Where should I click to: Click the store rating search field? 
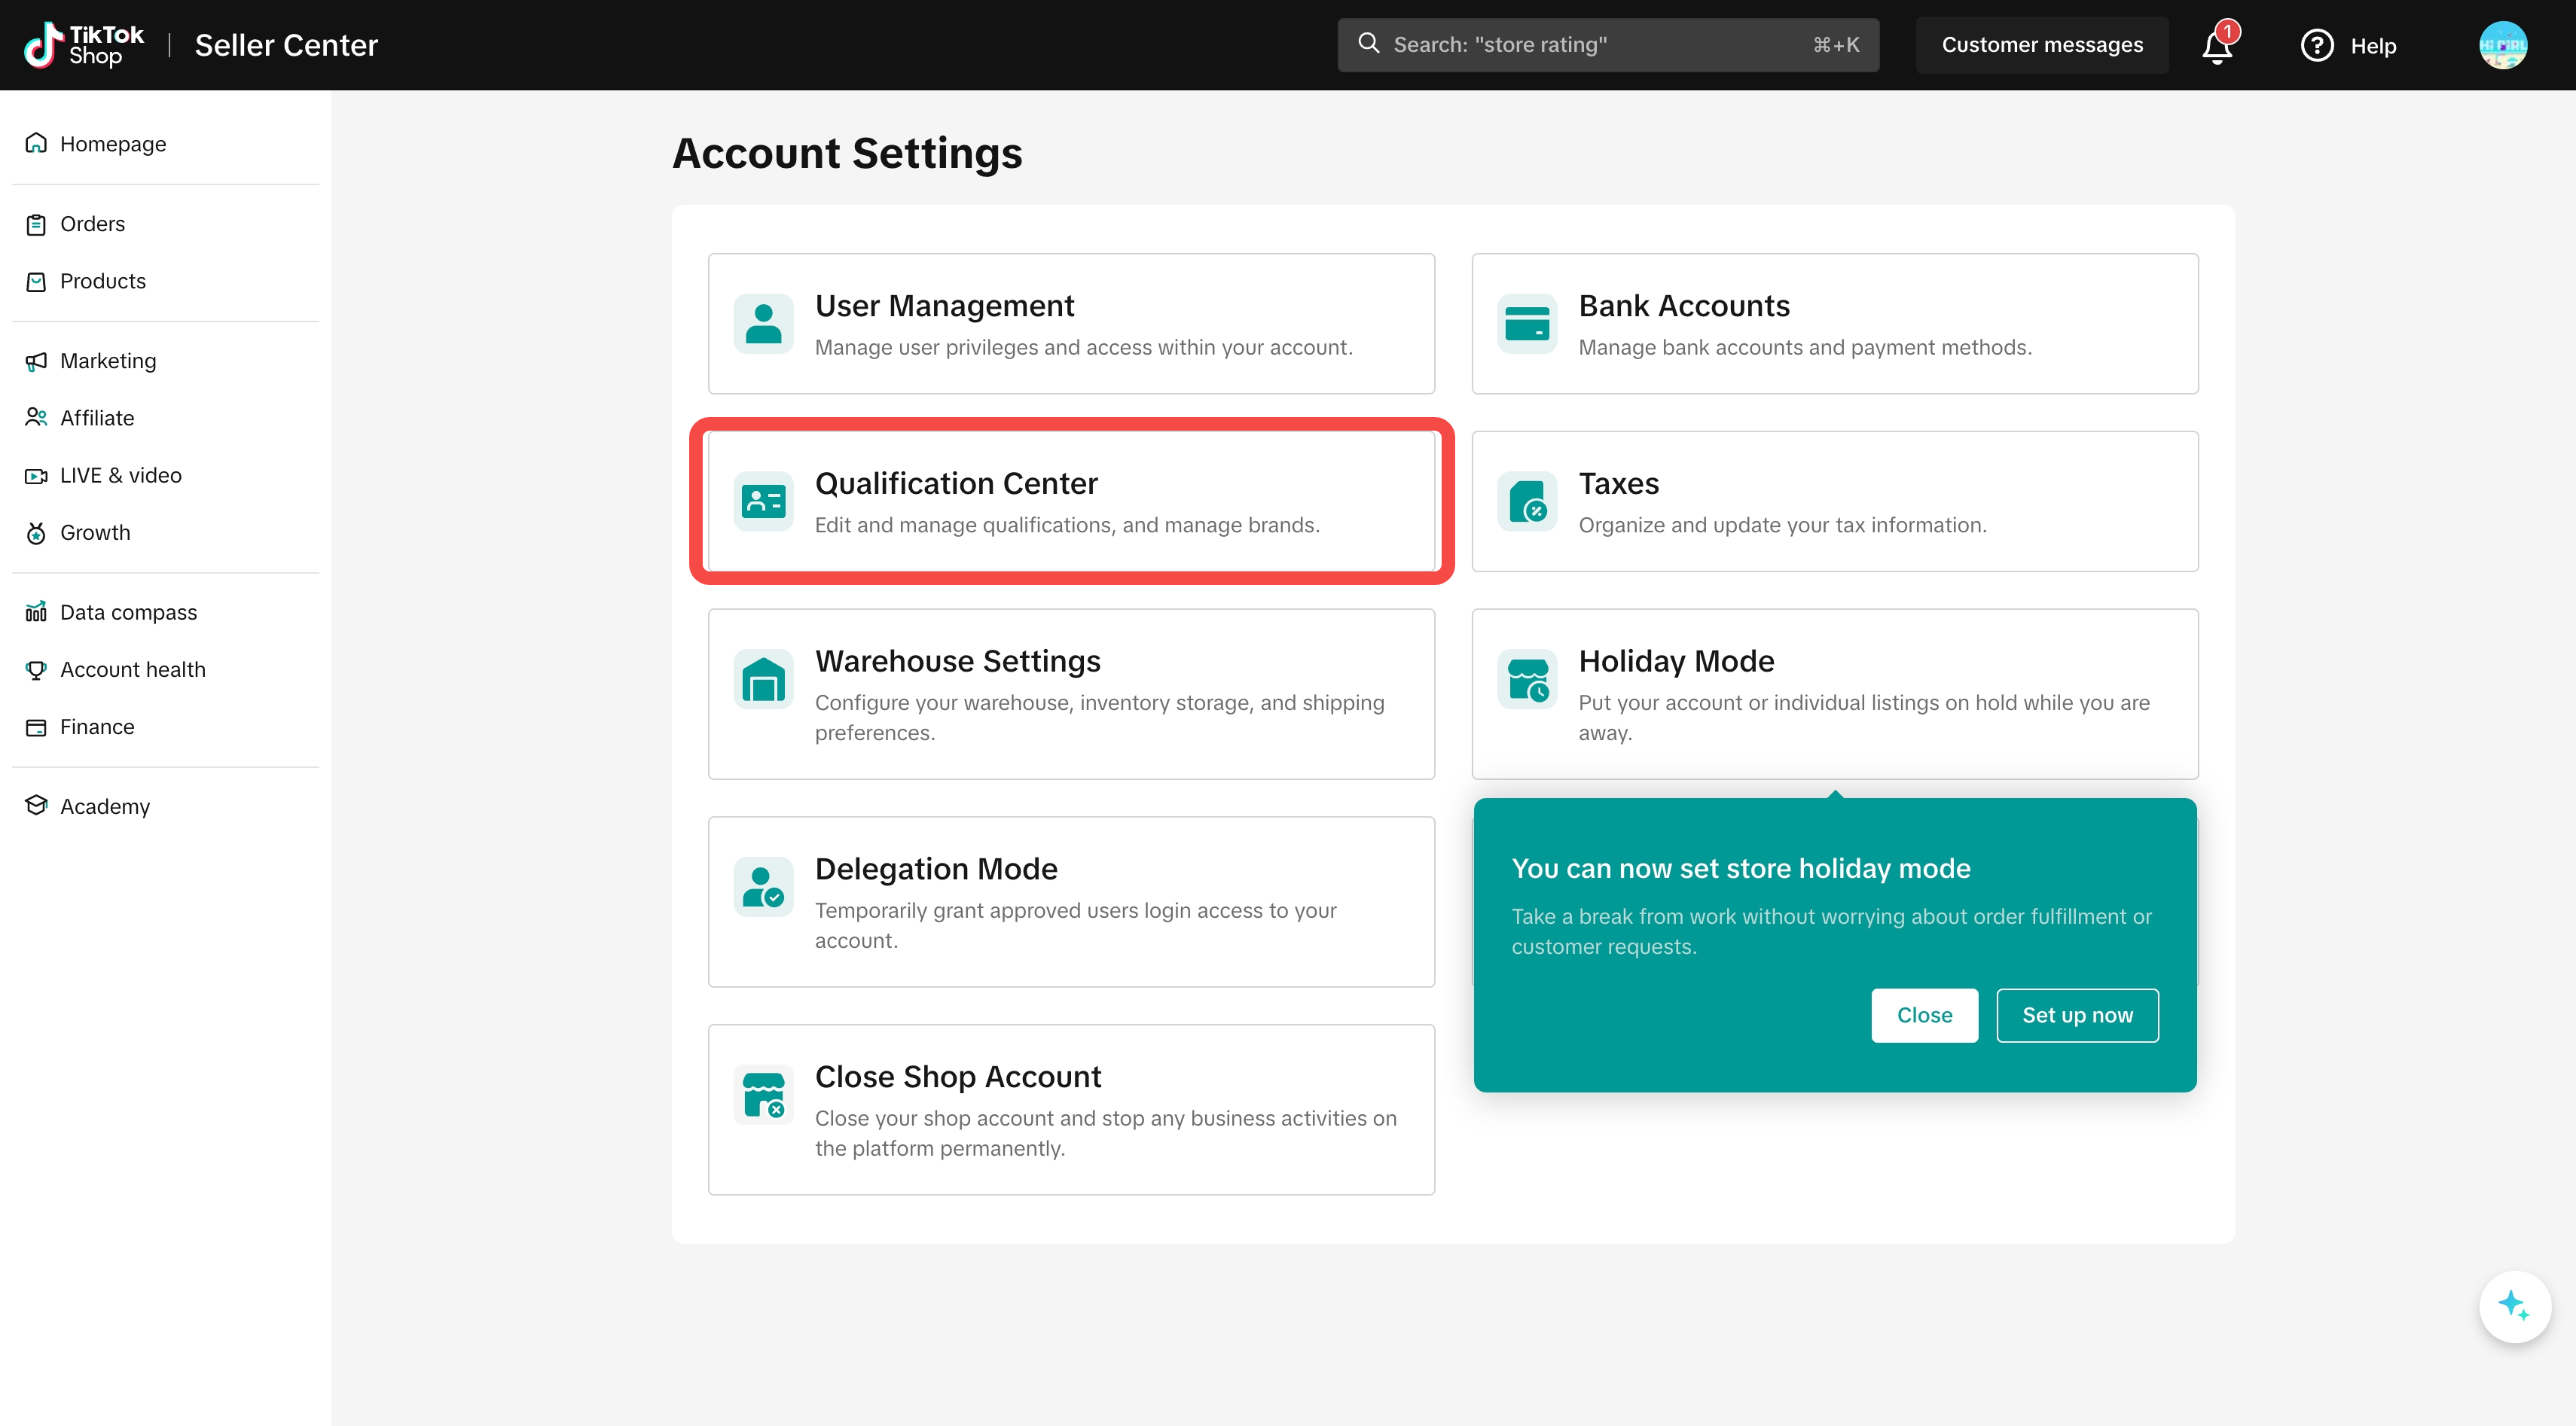point(1600,45)
